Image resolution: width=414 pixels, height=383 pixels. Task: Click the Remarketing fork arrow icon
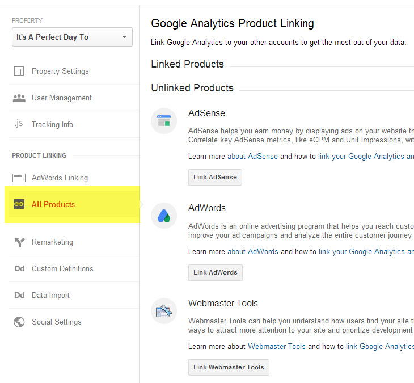click(x=19, y=242)
